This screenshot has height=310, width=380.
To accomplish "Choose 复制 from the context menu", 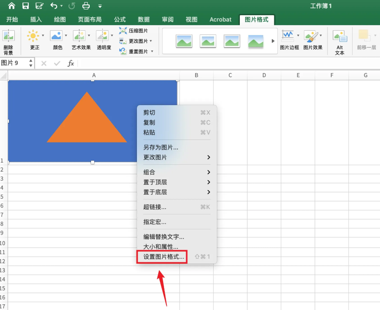I will pyautogui.click(x=177, y=123).
